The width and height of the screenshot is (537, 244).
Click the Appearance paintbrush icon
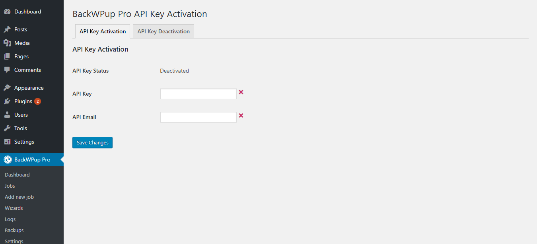point(7,88)
